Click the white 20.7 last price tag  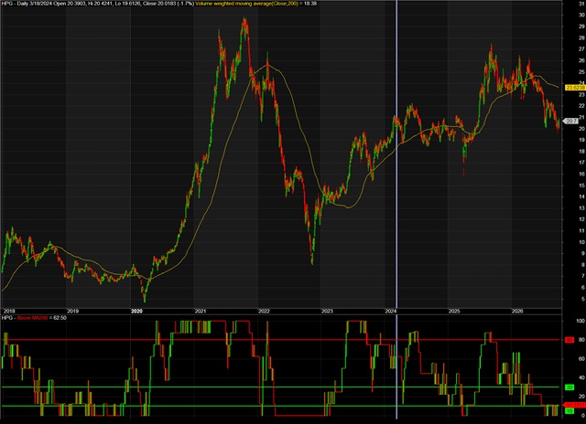tap(570, 121)
